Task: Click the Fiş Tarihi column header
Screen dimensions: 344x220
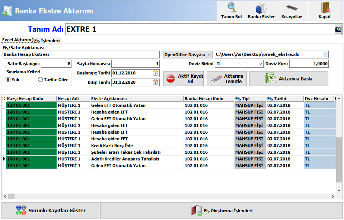Action: pos(285,99)
